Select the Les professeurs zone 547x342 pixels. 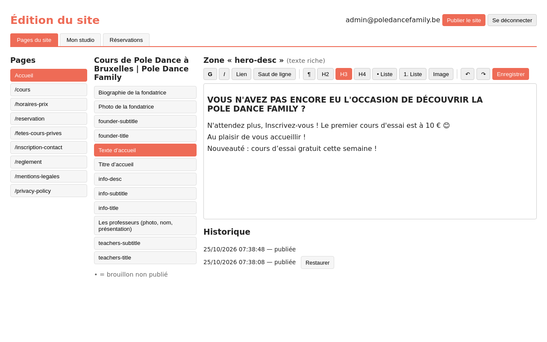click(145, 225)
